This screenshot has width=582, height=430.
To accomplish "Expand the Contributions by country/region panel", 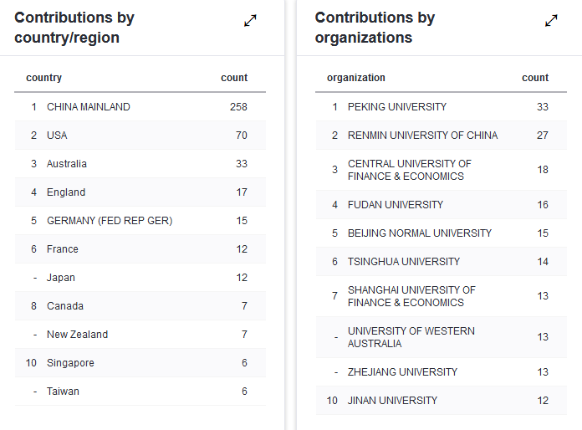I will 250,21.
